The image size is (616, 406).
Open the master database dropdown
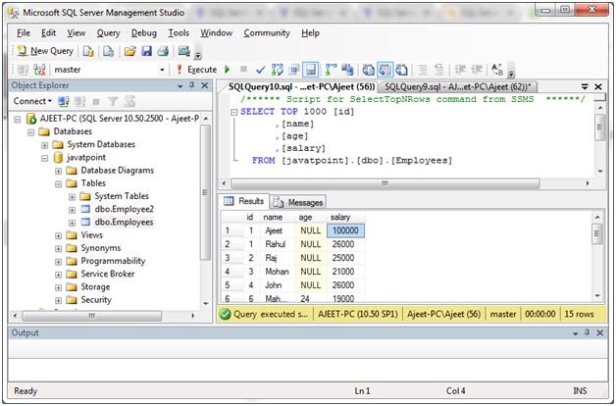[162, 70]
